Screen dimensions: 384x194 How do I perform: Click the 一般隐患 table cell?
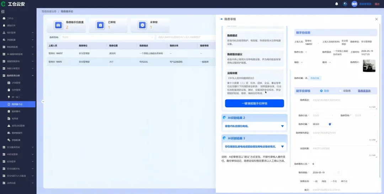[x=204, y=62]
